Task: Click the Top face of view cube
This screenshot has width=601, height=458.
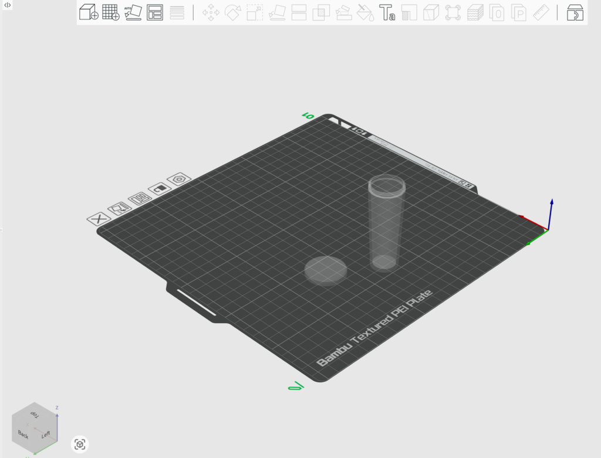Action: point(35,415)
